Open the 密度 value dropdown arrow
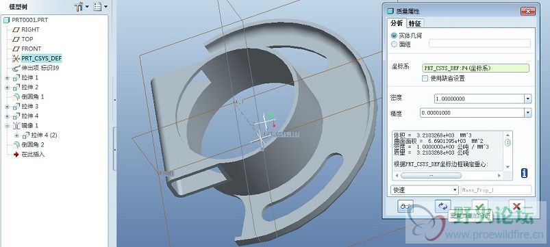The image size is (550, 247). click(528, 99)
